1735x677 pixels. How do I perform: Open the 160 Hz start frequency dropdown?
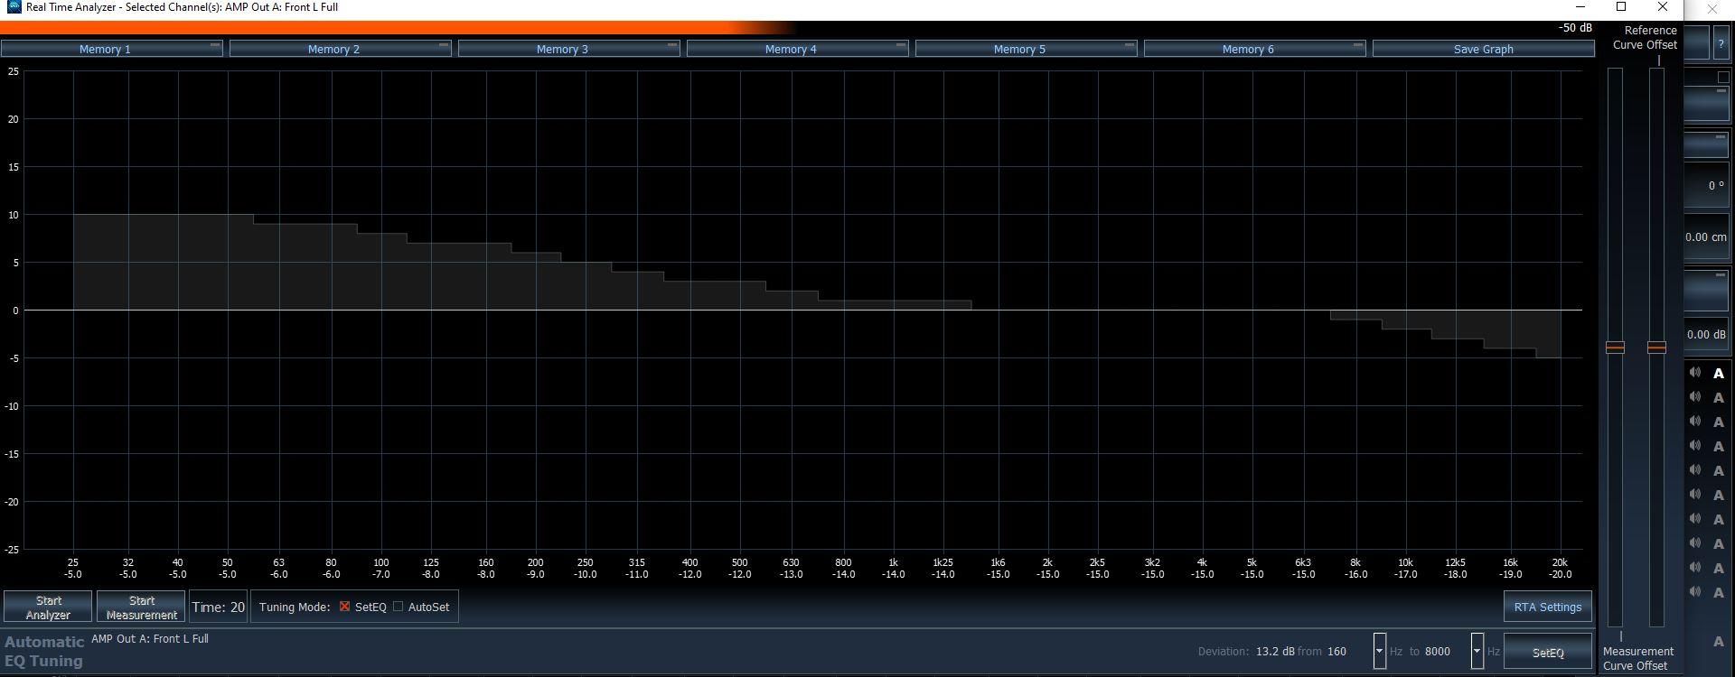[x=1379, y=651]
